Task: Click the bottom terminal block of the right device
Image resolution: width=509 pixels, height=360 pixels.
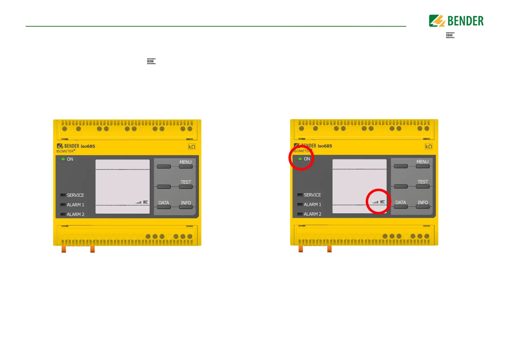Action: (364, 235)
